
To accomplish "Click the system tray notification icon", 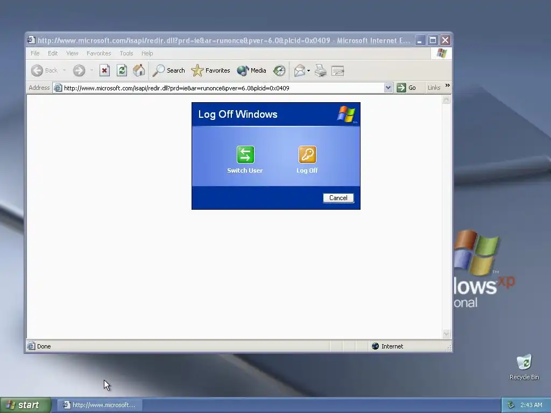I will click(x=511, y=405).
